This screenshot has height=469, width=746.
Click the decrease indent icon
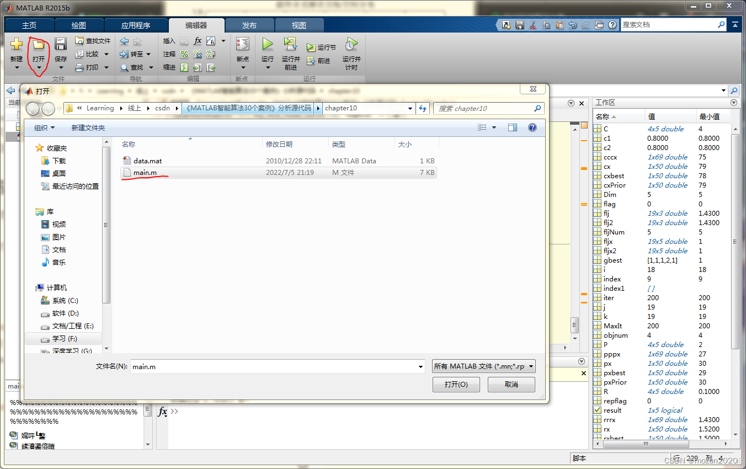pyautogui.click(x=211, y=67)
